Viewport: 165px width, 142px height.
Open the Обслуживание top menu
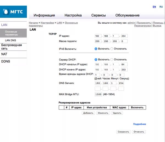[x=127, y=15]
